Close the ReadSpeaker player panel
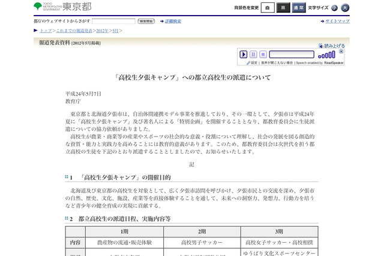Viewport: 384px width, 256px height. (x=341, y=52)
